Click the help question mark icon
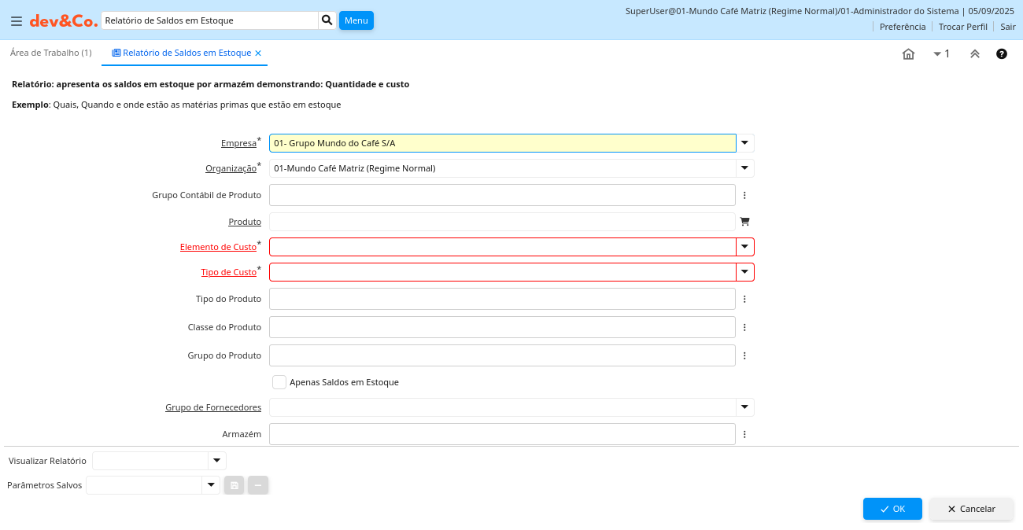The image size is (1023, 530). (1001, 54)
